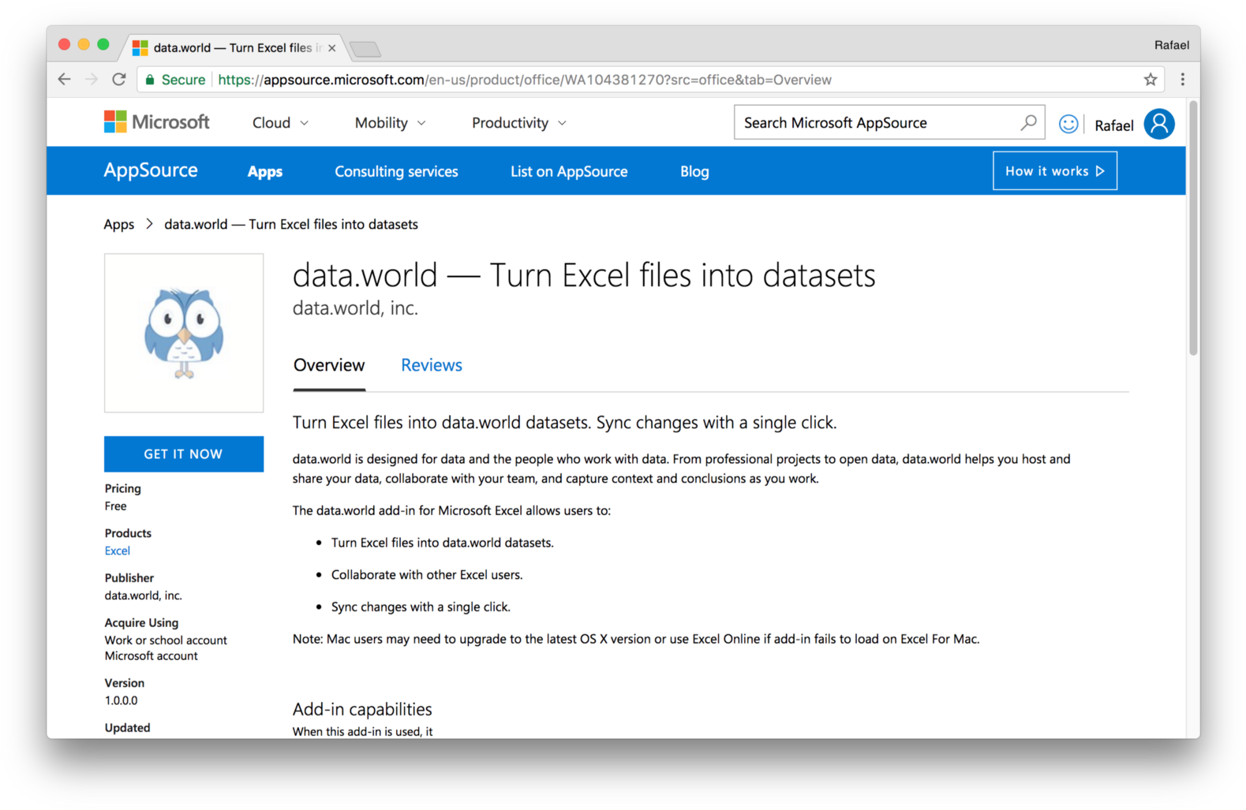The height and width of the screenshot is (810, 1246).
Task: Click the page title heading text
Action: (584, 275)
